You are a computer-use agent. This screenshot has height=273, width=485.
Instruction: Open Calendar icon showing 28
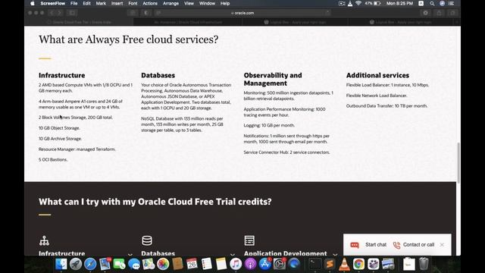click(x=192, y=264)
